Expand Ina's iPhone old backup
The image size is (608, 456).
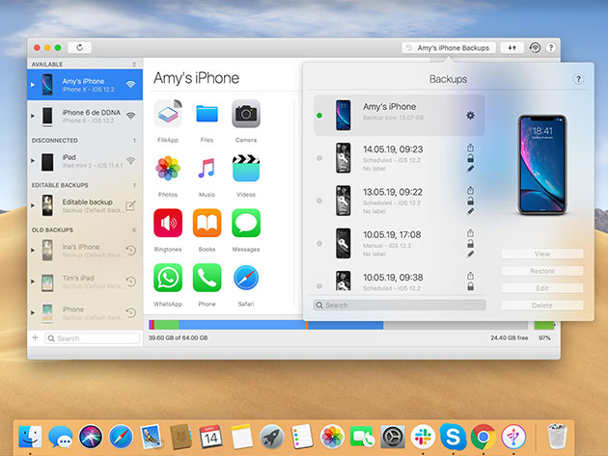(33, 251)
